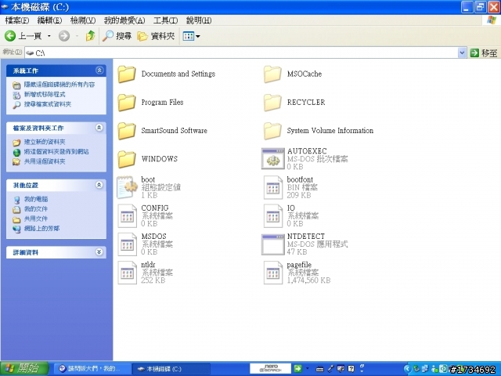Click green arrow beside Nero Search box
Image resolution: width=501 pixels, height=376 pixels.
pyautogui.click(x=297, y=368)
